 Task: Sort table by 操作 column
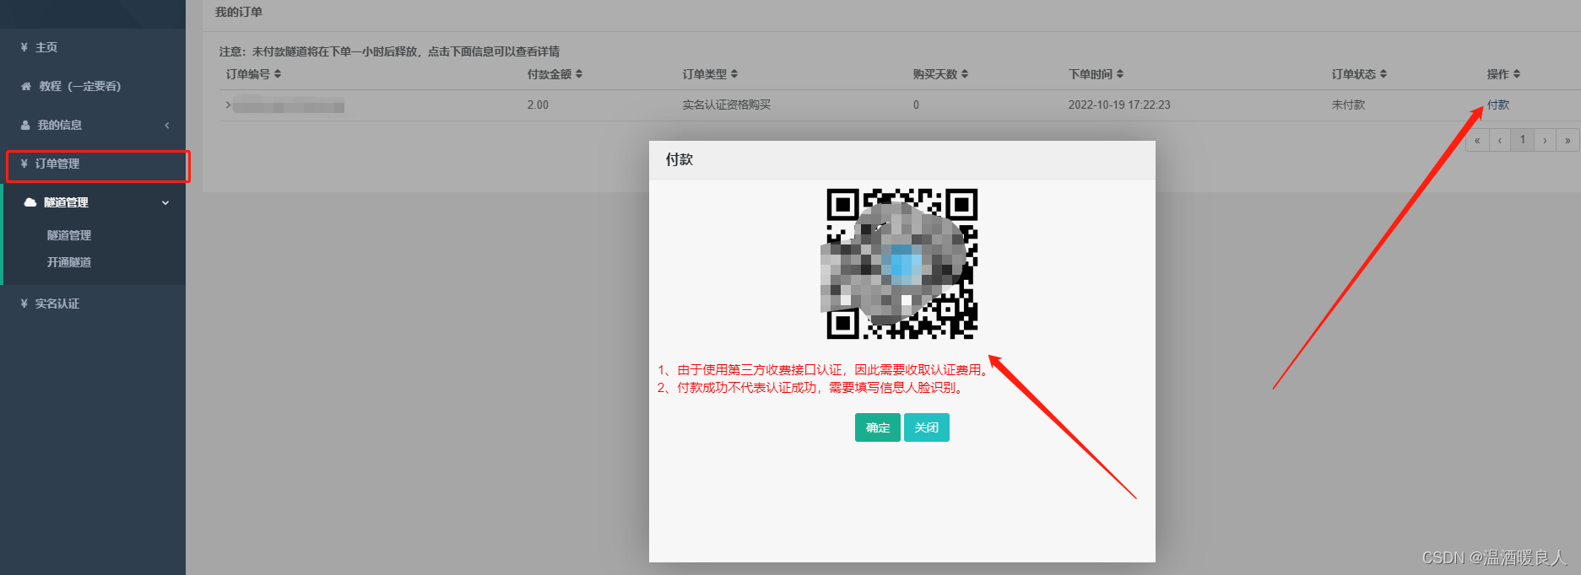tap(1503, 74)
